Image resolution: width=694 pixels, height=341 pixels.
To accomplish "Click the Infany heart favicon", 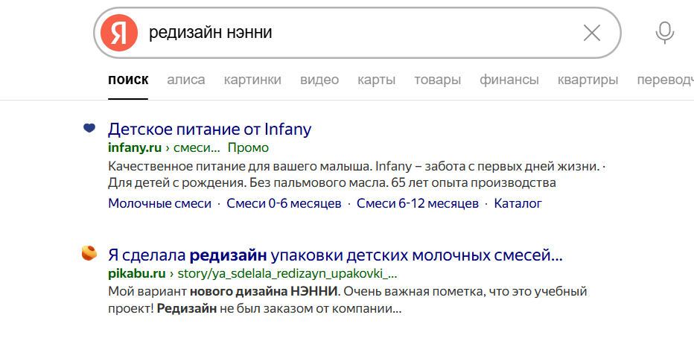I will (x=89, y=128).
